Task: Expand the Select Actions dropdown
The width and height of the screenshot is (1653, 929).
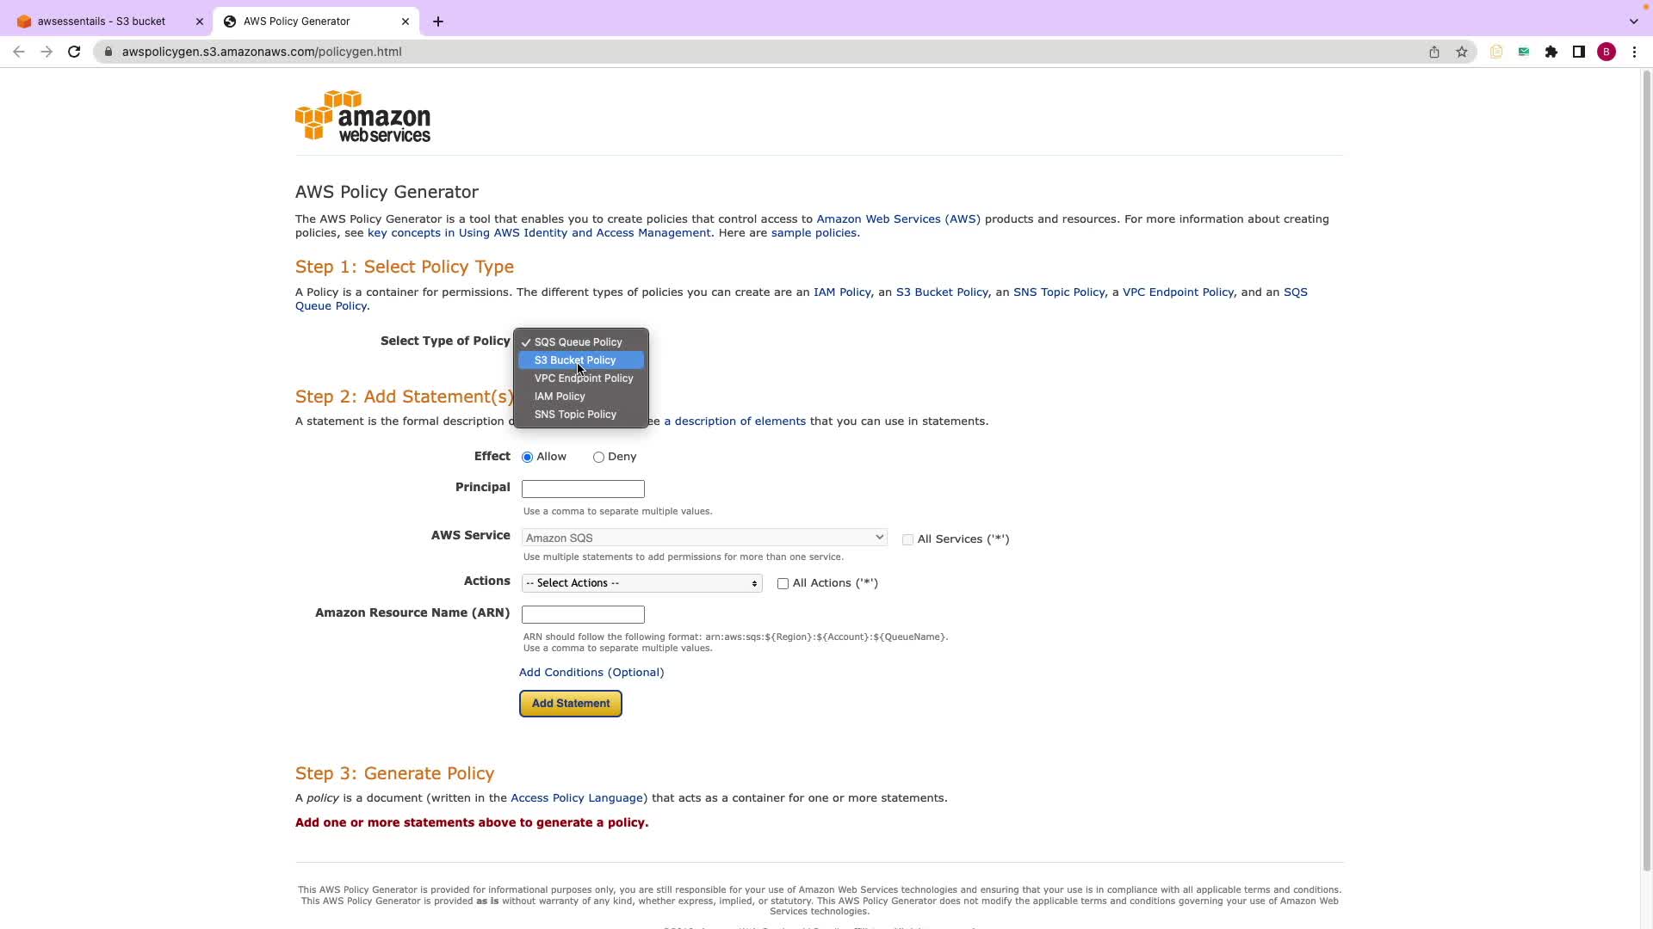Action: click(641, 583)
